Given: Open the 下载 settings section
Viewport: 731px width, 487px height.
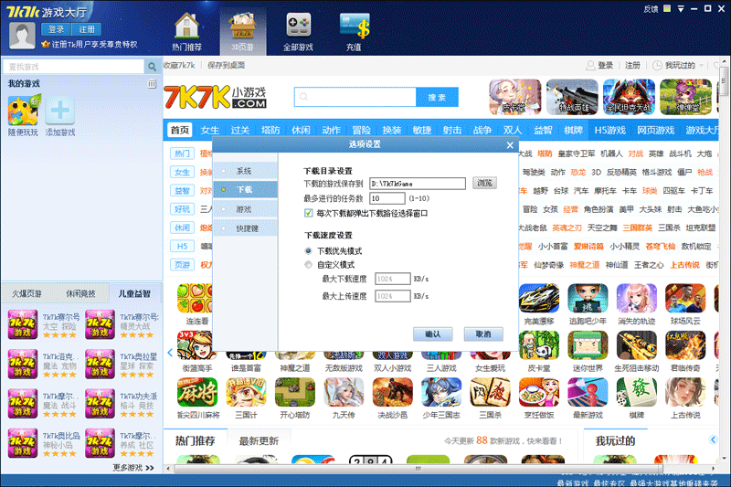Looking at the screenshot, I should [x=246, y=190].
